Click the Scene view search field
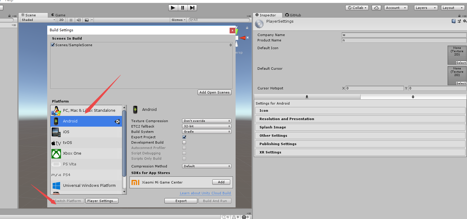Screen dimensions: 467x219 [x=219, y=20]
